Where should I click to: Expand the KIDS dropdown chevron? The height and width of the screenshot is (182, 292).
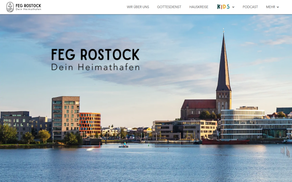point(233,7)
